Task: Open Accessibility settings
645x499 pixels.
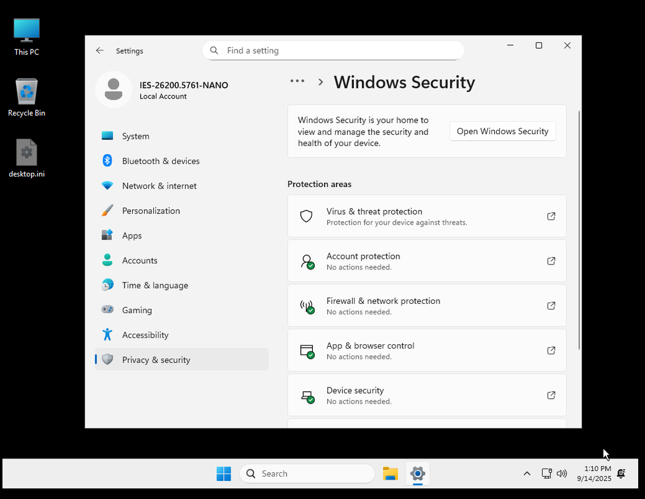Action: [x=181, y=335]
